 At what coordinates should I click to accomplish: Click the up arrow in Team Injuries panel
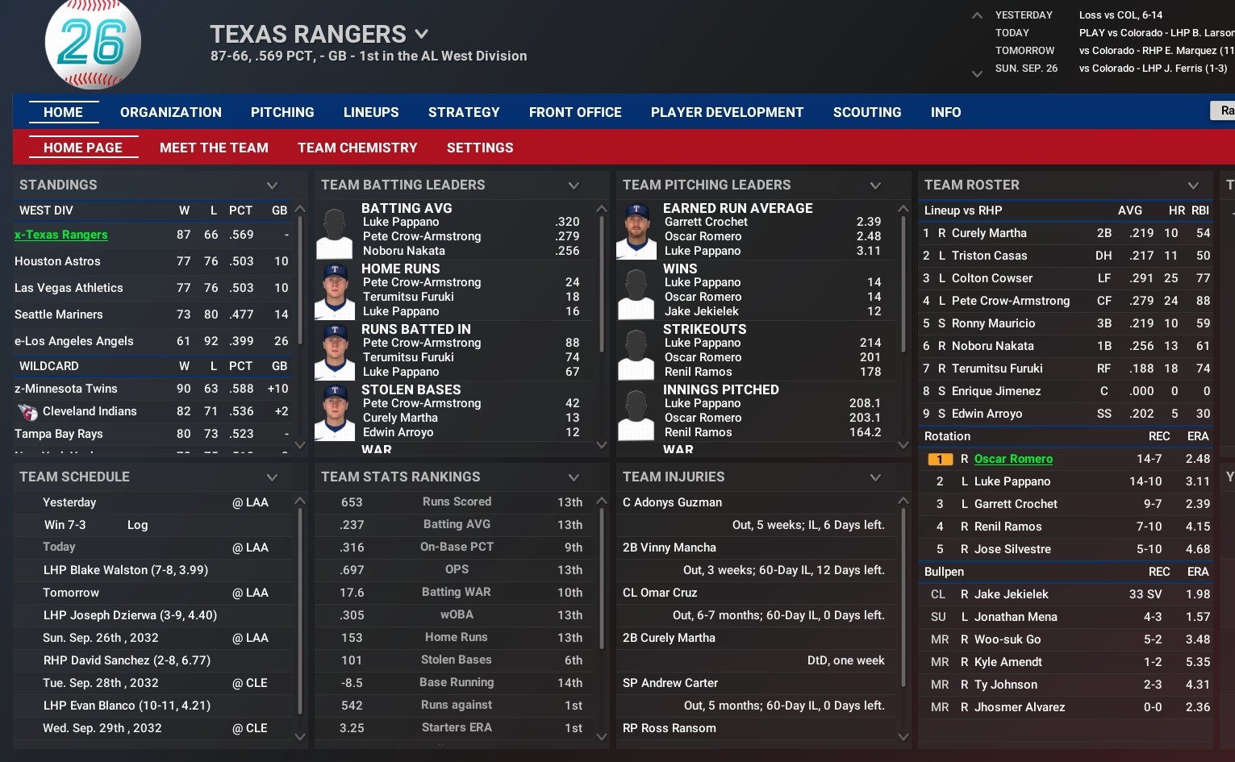pyautogui.click(x=903, y=501)
